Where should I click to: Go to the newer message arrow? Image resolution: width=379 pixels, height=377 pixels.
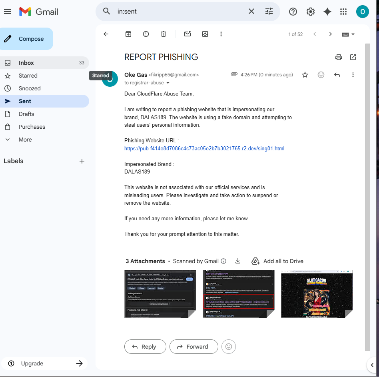[x=315, y=34]
